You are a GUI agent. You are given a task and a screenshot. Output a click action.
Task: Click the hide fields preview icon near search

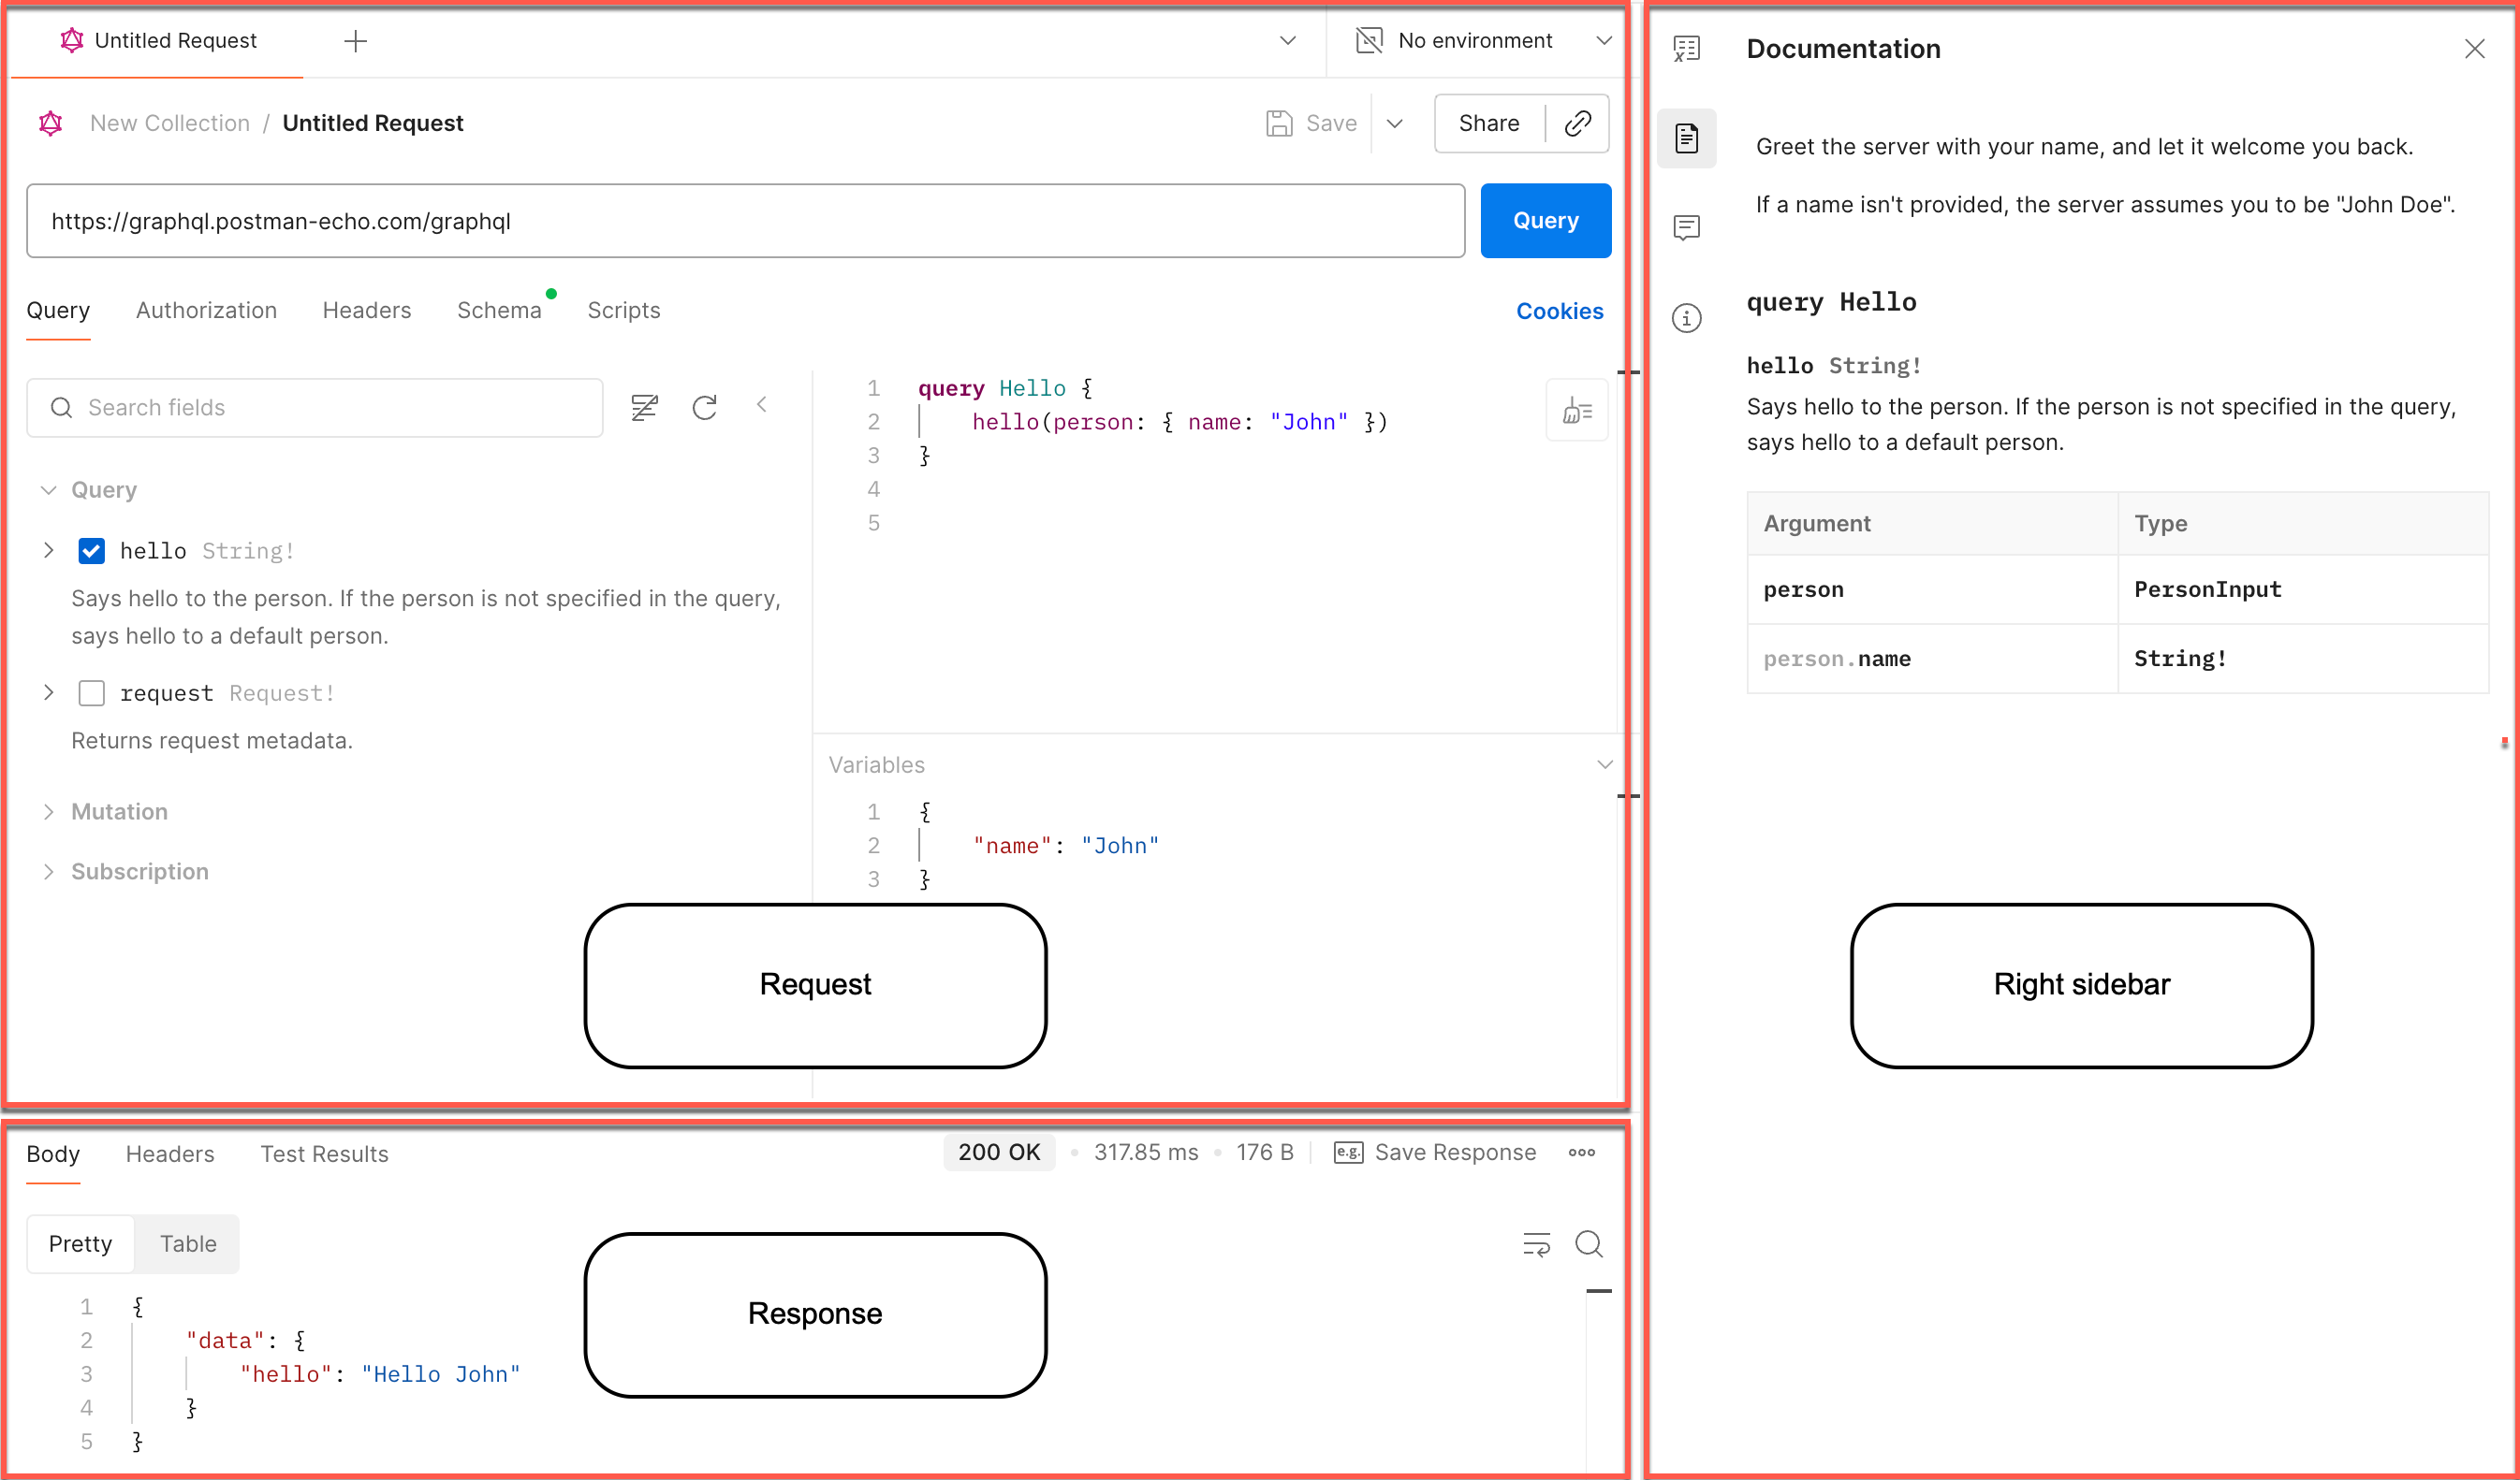pyautogui.click(x=644, y=408)
